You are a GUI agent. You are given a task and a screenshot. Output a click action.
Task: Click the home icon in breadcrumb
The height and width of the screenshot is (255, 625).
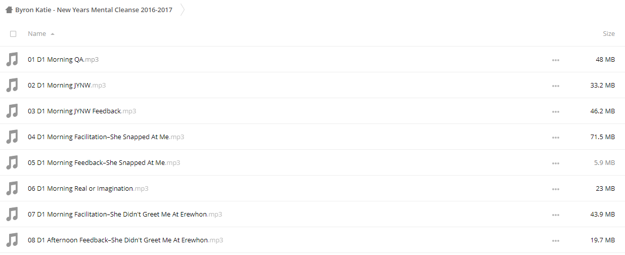tap(9, 10)
